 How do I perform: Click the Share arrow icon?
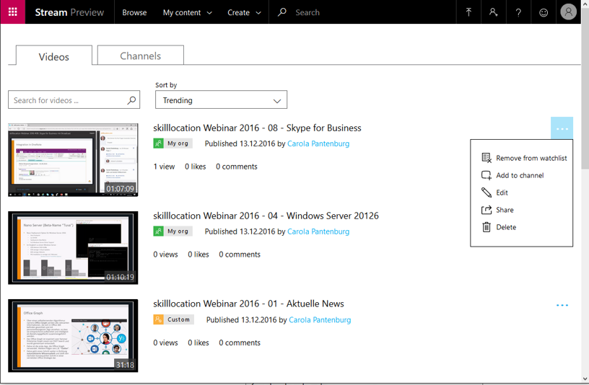point(487,210)
